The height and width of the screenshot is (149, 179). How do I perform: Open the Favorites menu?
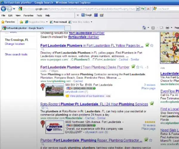click(28, 15)
